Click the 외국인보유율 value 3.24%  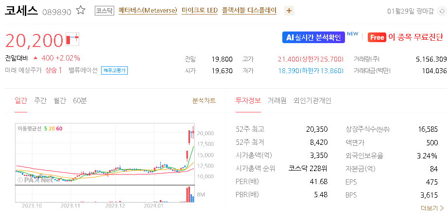(428, 156)
